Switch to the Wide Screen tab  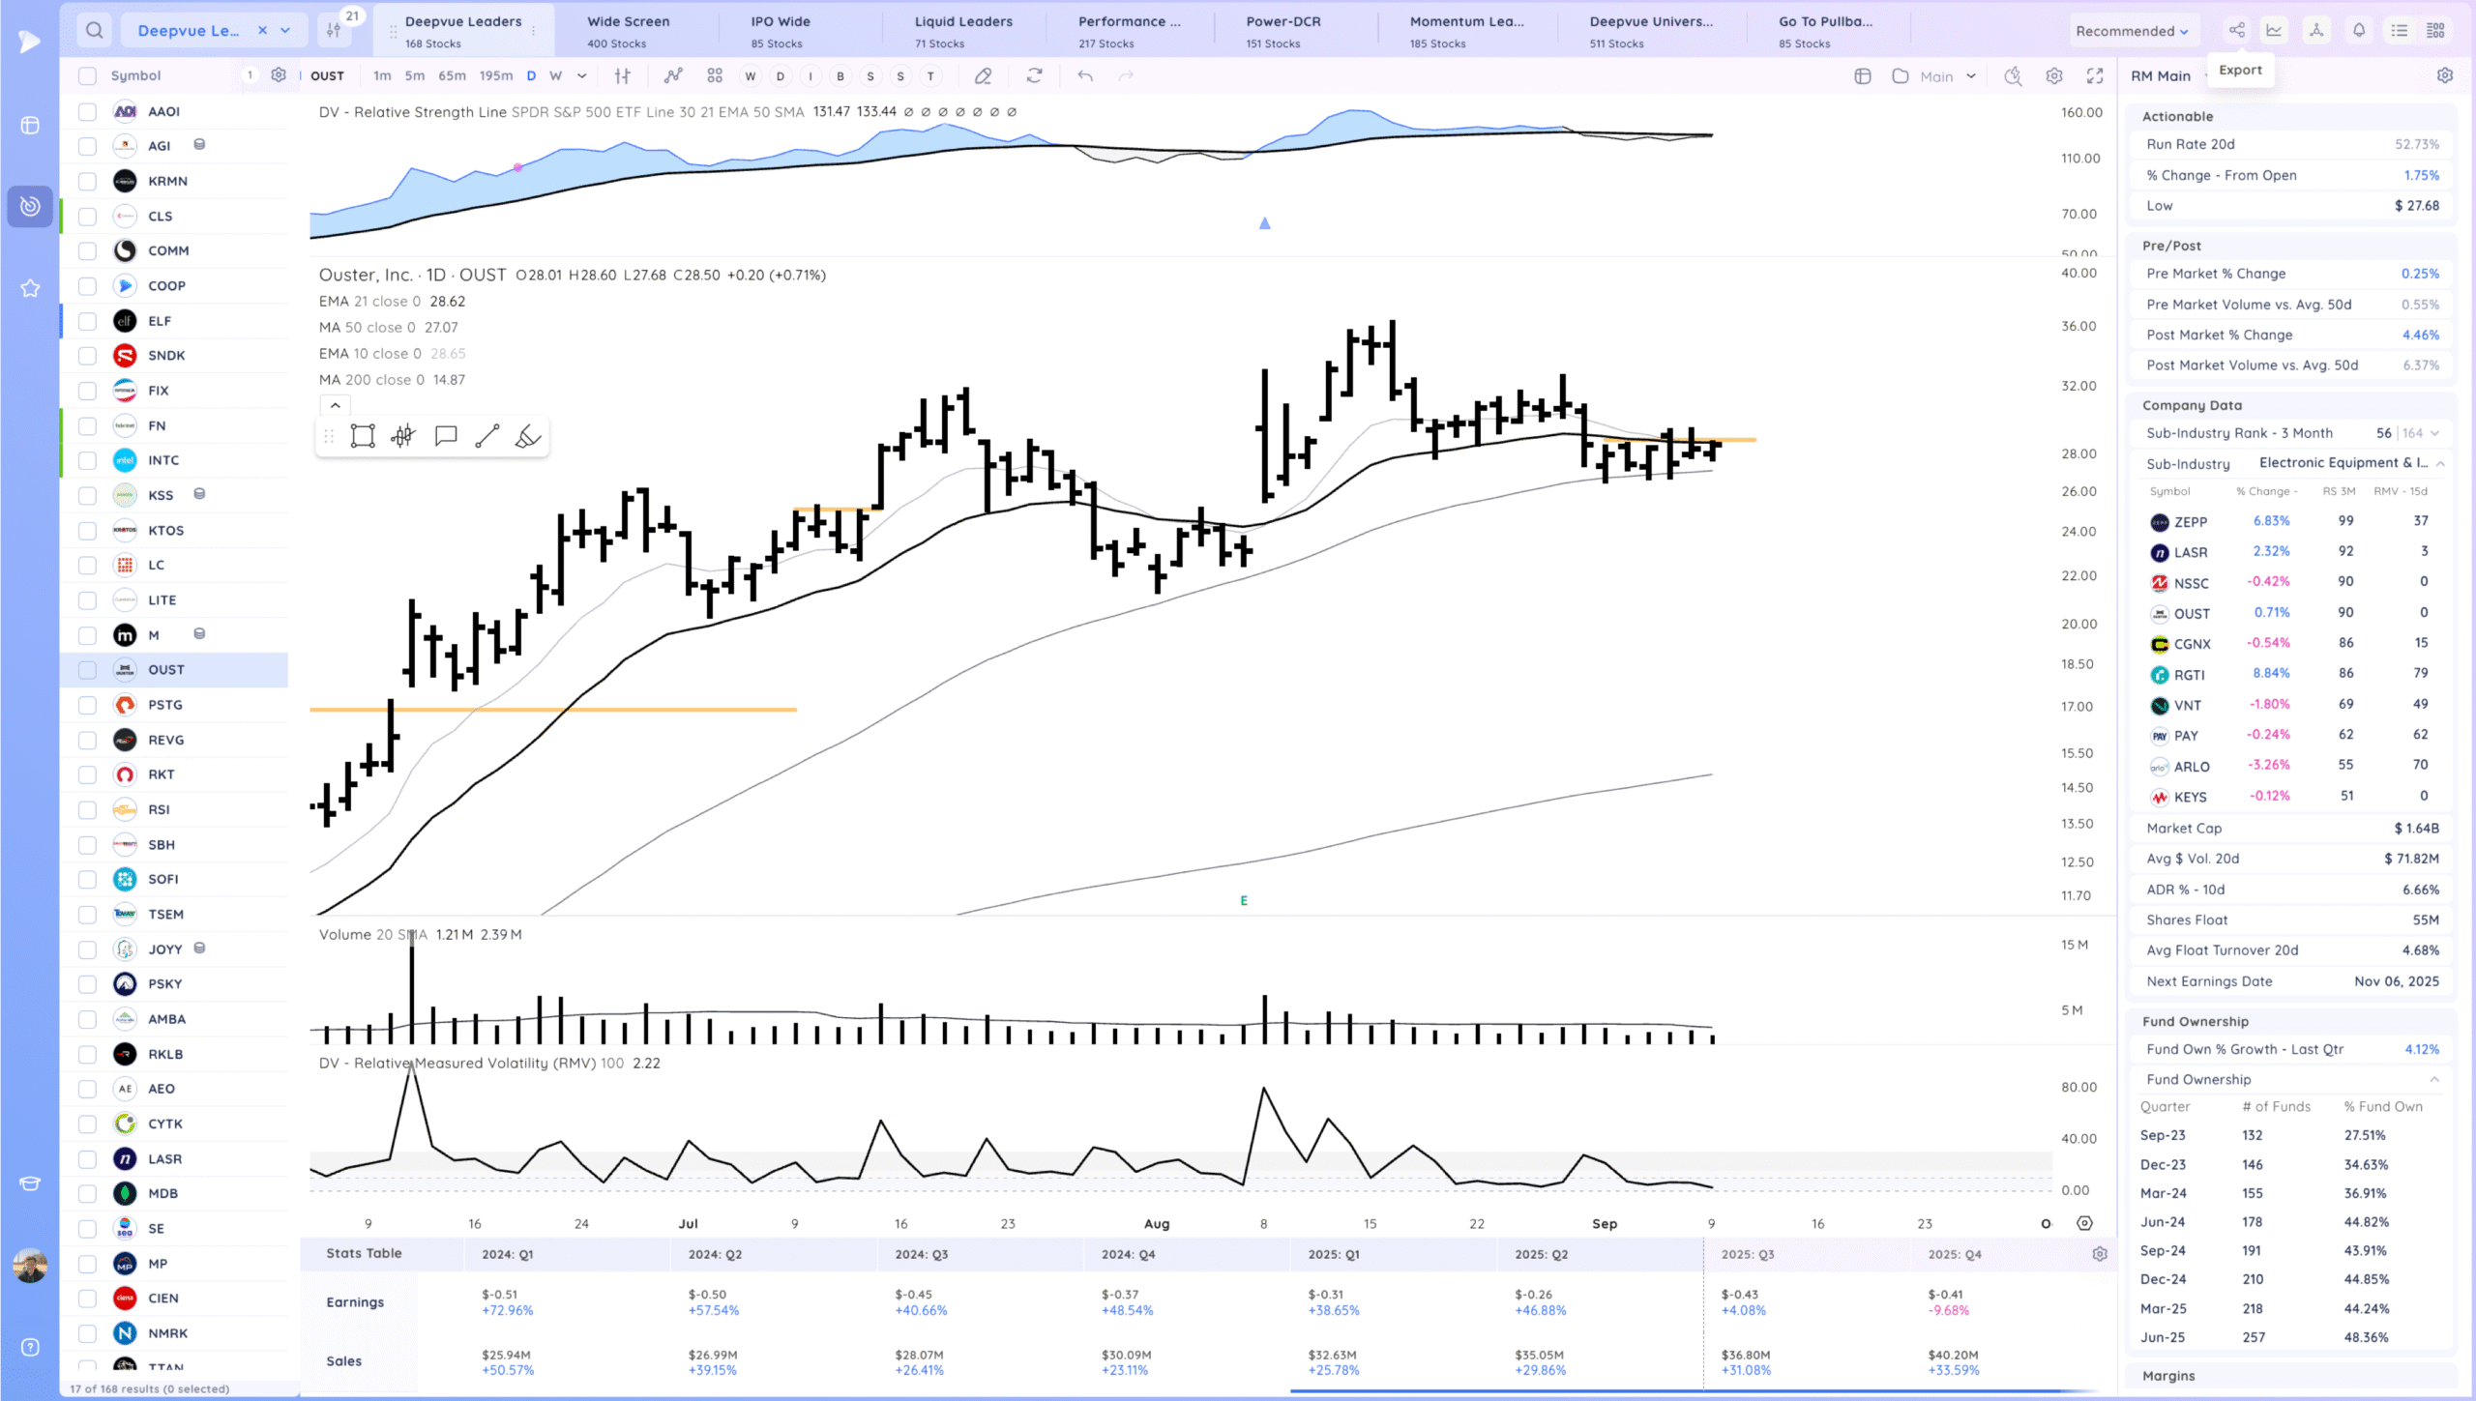pyautogui.click(x=629, y=31)
